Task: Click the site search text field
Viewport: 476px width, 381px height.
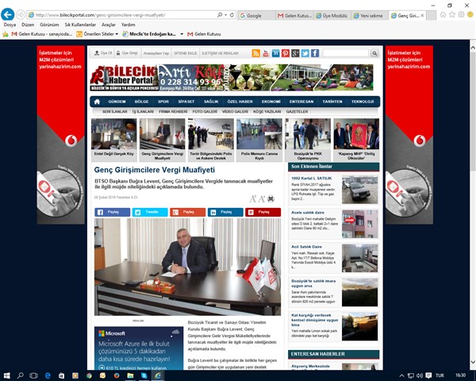Action: pyautogui.click(x=345, y=53)
